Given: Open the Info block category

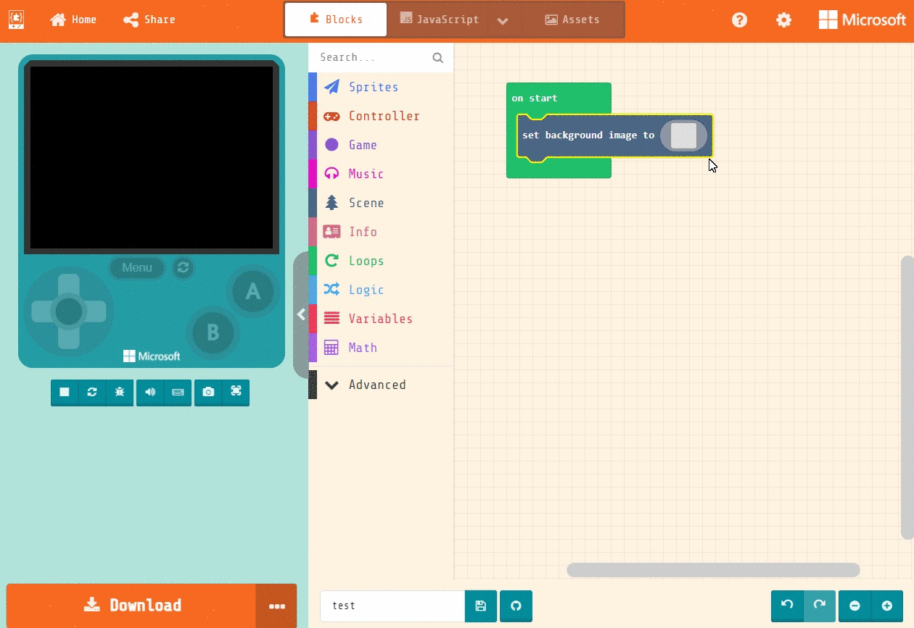Looking at the screenshot, I should pyautogui.click(x=381, y=232).
